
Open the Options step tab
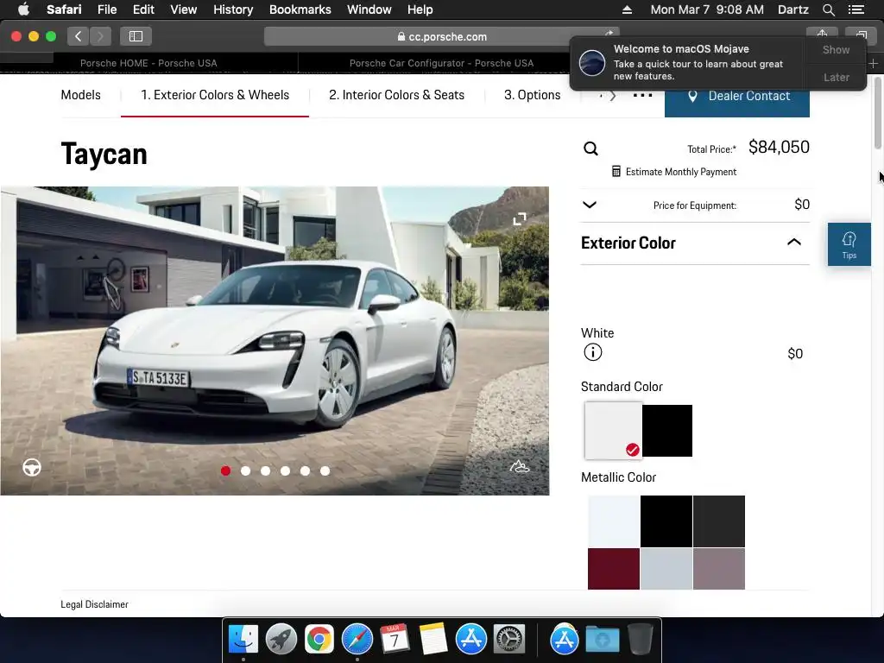532,95
